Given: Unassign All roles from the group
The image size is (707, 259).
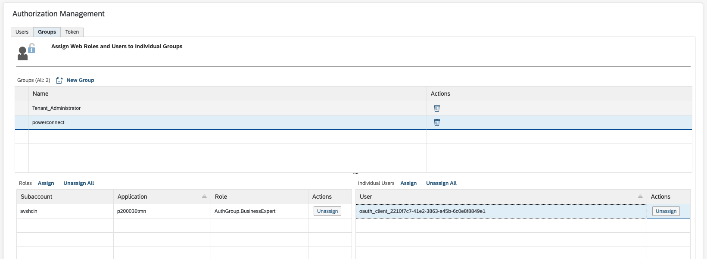Looking at the screenshot, I should click(x=78, y=183).
